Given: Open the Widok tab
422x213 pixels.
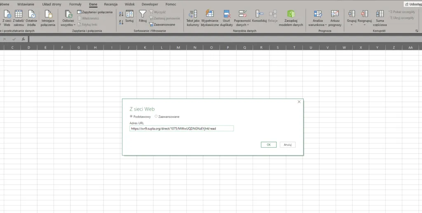Looking at the screenshot, I should coord(130,4).
